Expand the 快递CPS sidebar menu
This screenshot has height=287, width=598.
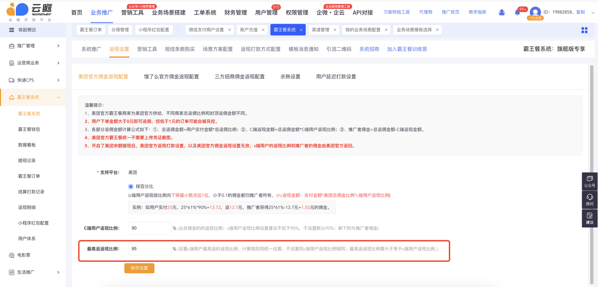click(58, 80)
